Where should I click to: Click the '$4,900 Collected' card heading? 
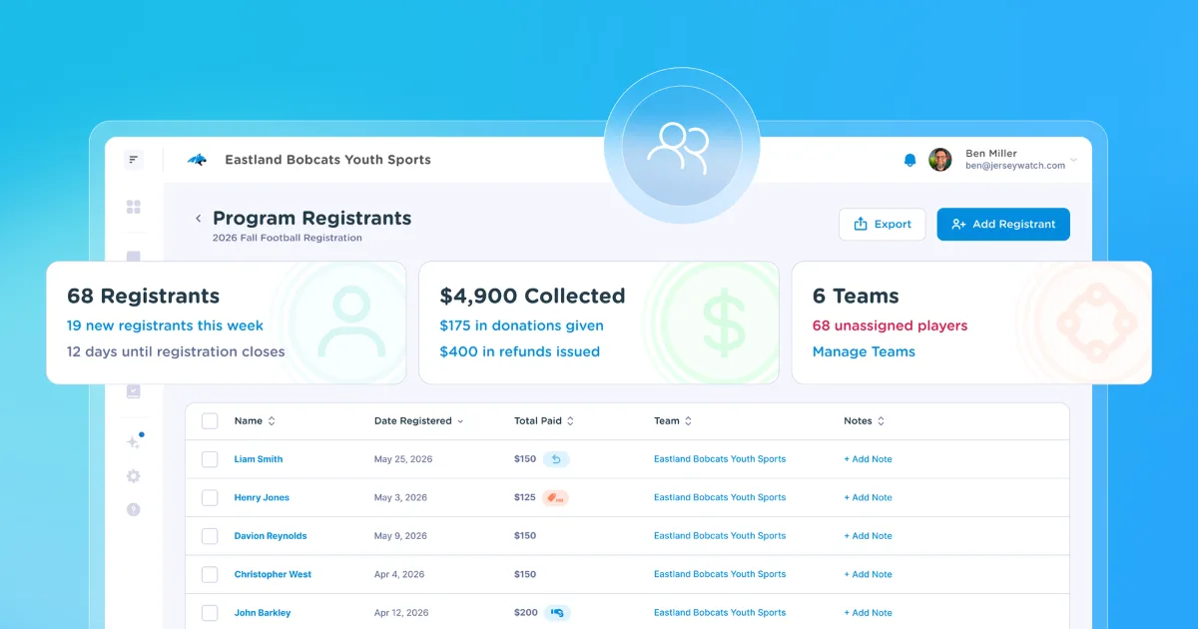[x=532, y=296]
